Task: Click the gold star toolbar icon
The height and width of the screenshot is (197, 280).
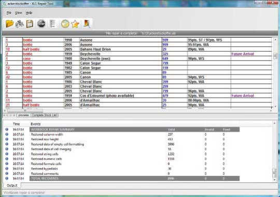Action: click(x=75, y=24)
